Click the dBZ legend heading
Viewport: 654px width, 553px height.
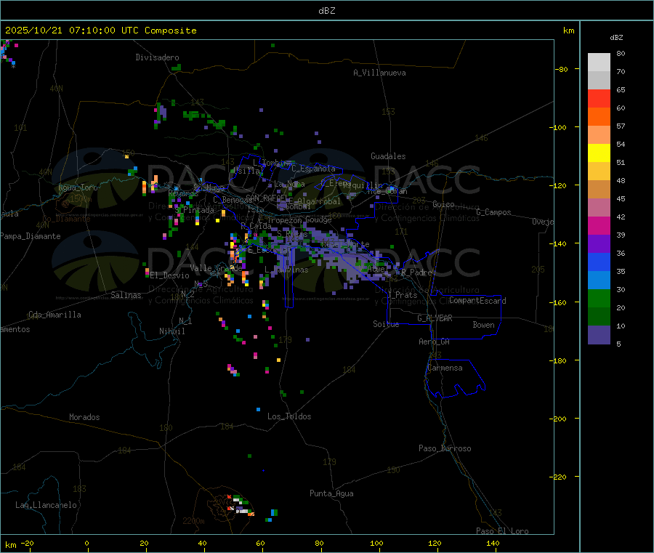(616, 38)
